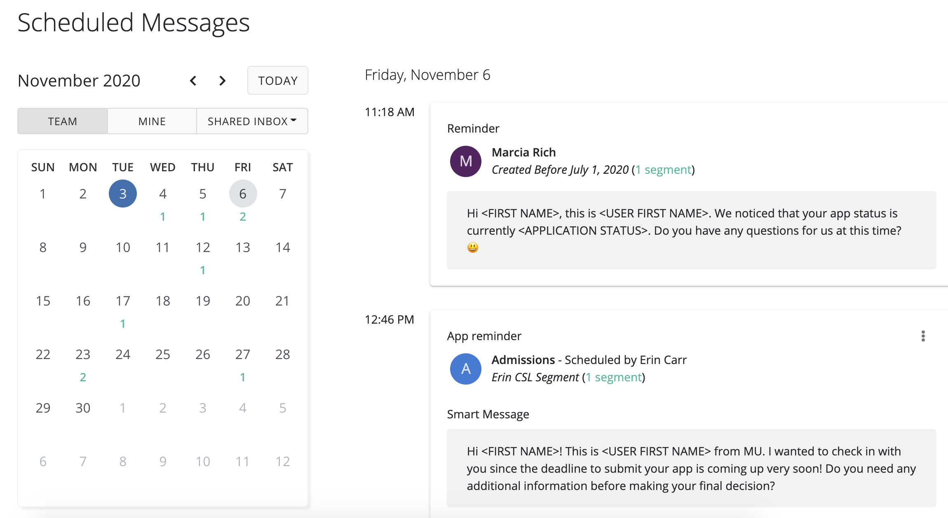Viewport: 948px width, 518px height.
Task: Pick Wednesday November 4 in the calendar
Action: 163,194
